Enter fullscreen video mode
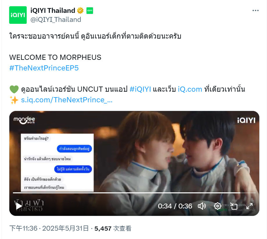Image resolution: width=267 pixels, height=239 pixels. [249, 206]
